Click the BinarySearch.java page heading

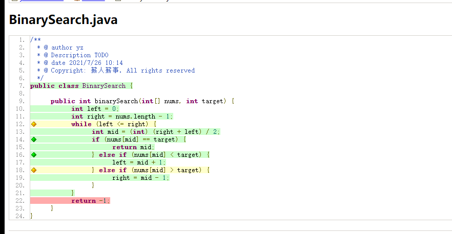coord(63,20)
